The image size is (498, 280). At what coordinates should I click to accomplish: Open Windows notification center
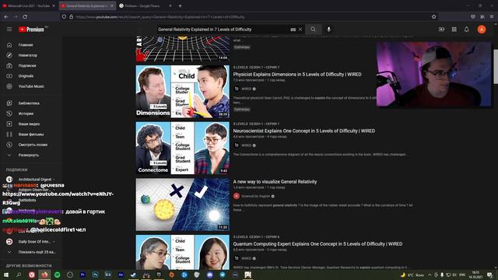click(490, 275)
